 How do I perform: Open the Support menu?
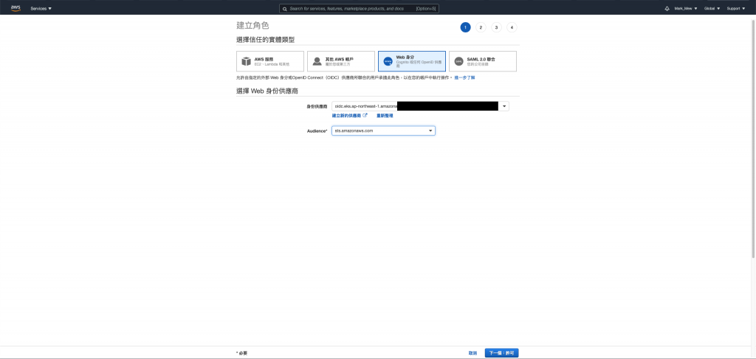coord(736,9)
